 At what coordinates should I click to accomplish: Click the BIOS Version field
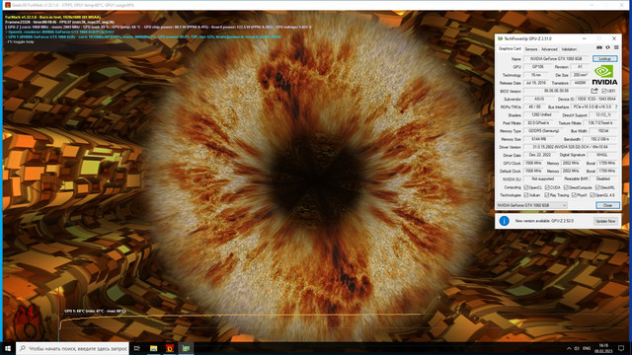pyautogui.click(x=556, y=91)
